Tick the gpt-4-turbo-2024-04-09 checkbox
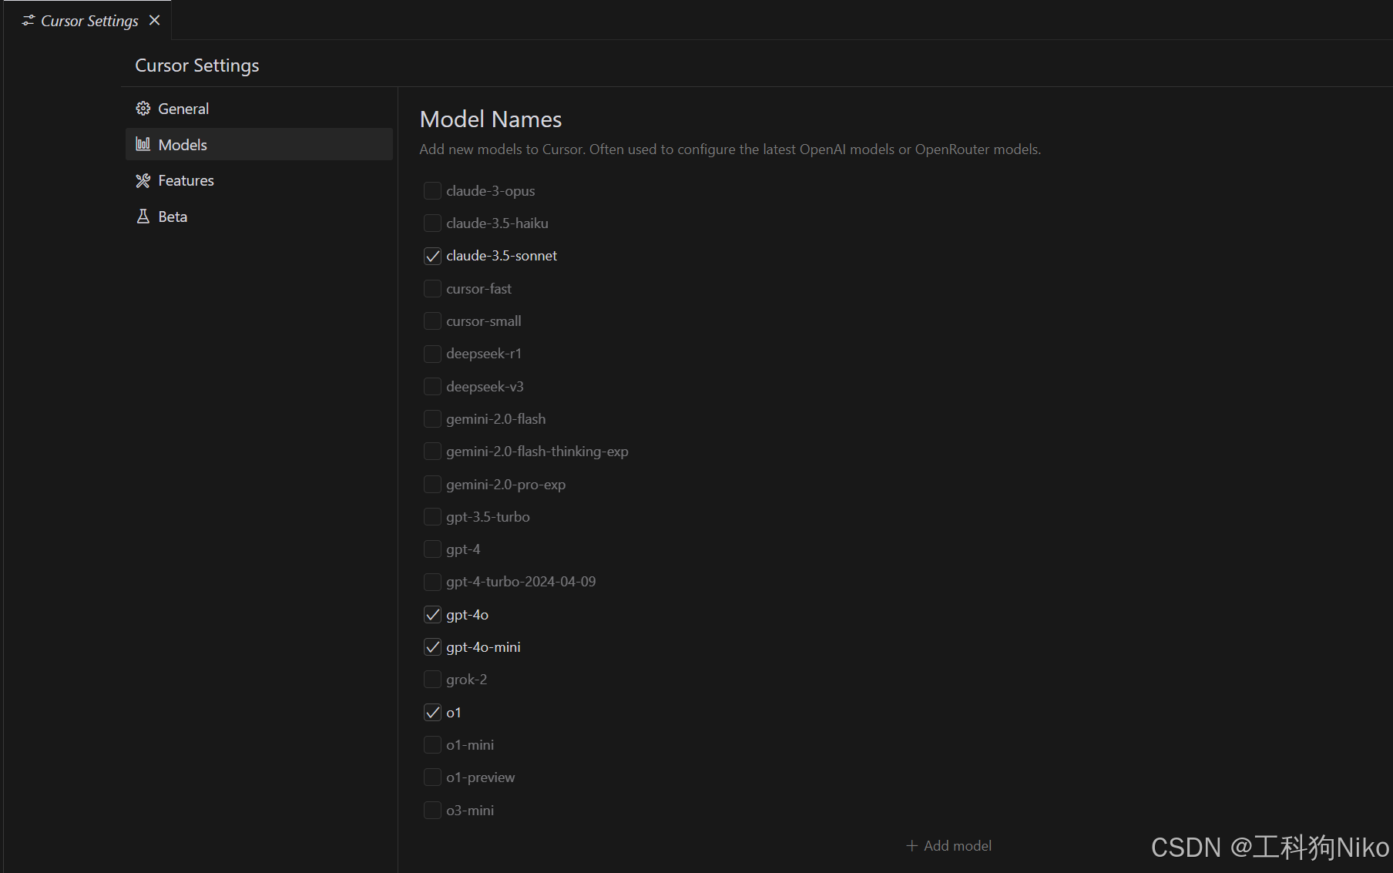 point(432,582)
